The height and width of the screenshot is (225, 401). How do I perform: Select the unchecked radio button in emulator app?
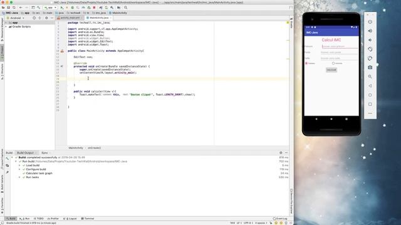coord(333,63)
